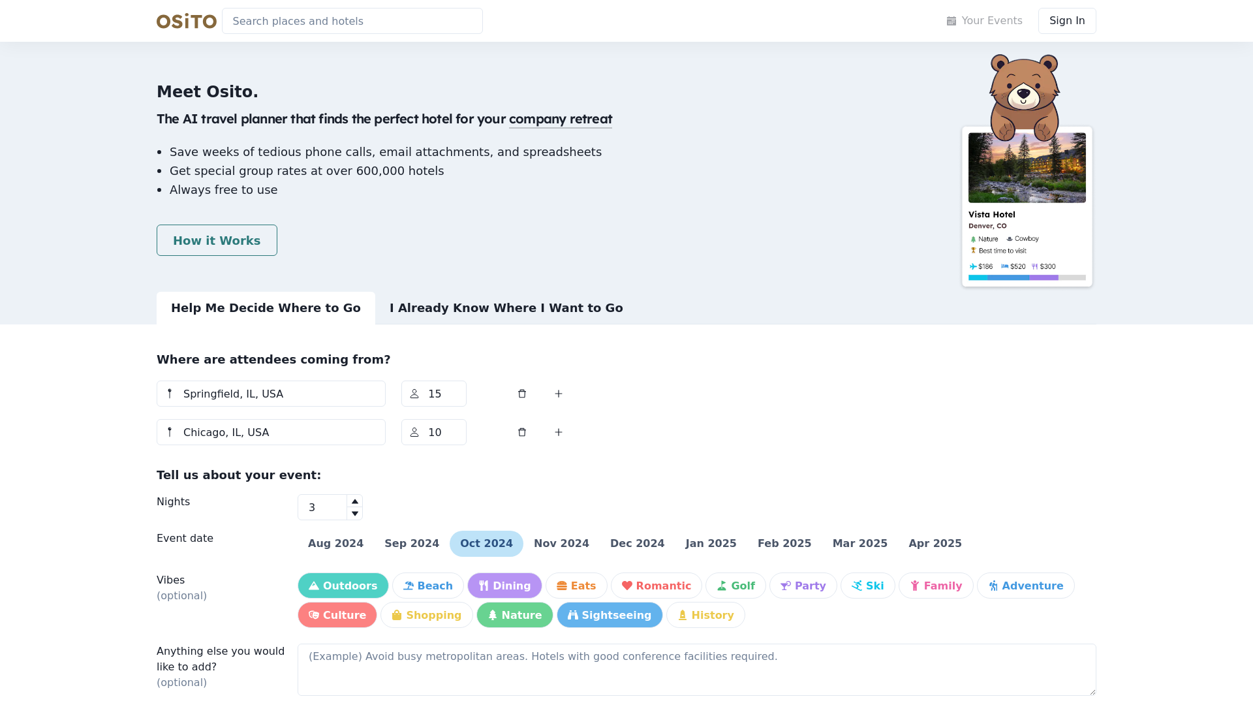Switch to Help Me Decide Where to Go tab
The height and width of the screenshot is (705, 1253).
(266, 308)
